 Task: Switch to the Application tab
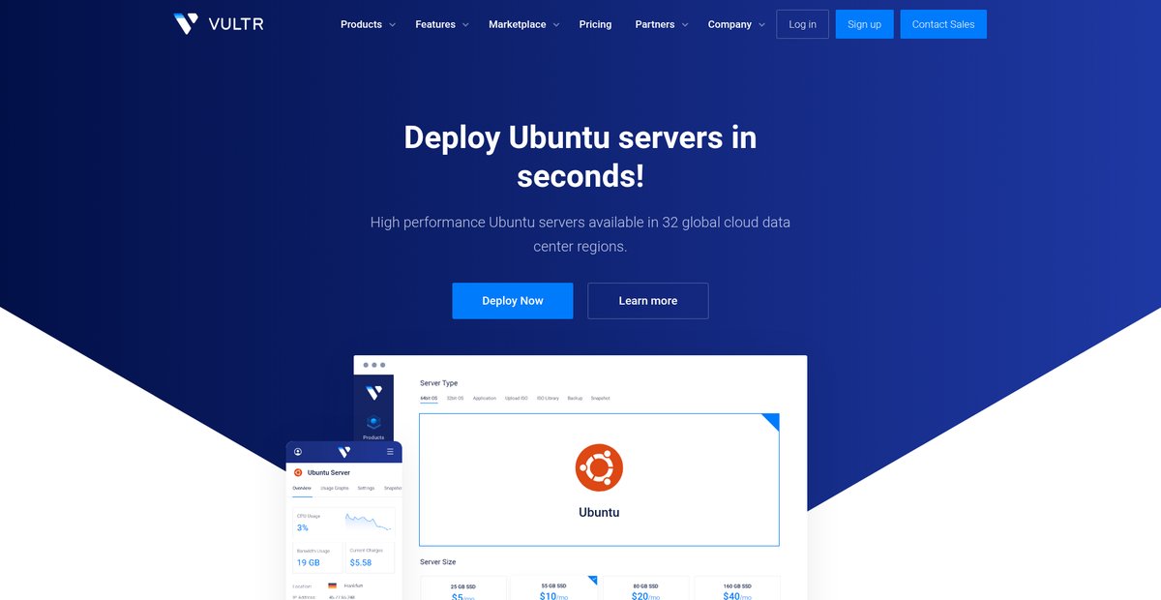tap(485, 398)
